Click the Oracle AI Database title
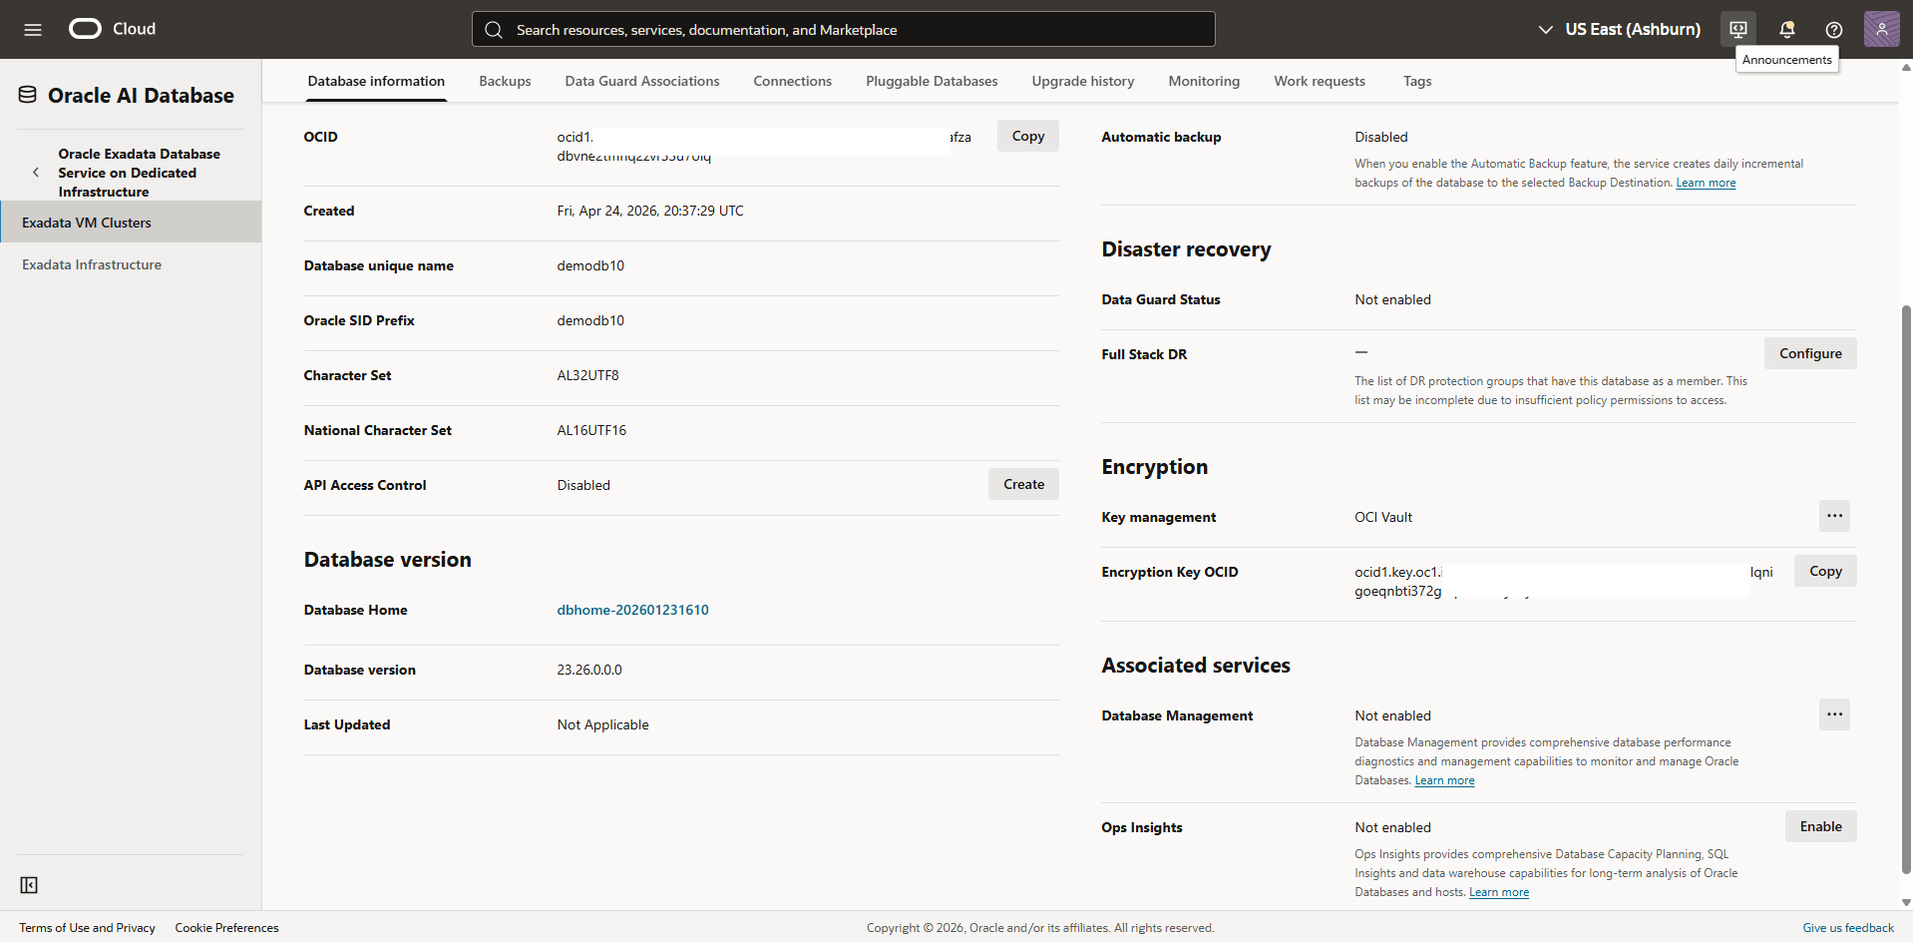Viewport: 1913px width, 942px height. [x=141, y=95]
